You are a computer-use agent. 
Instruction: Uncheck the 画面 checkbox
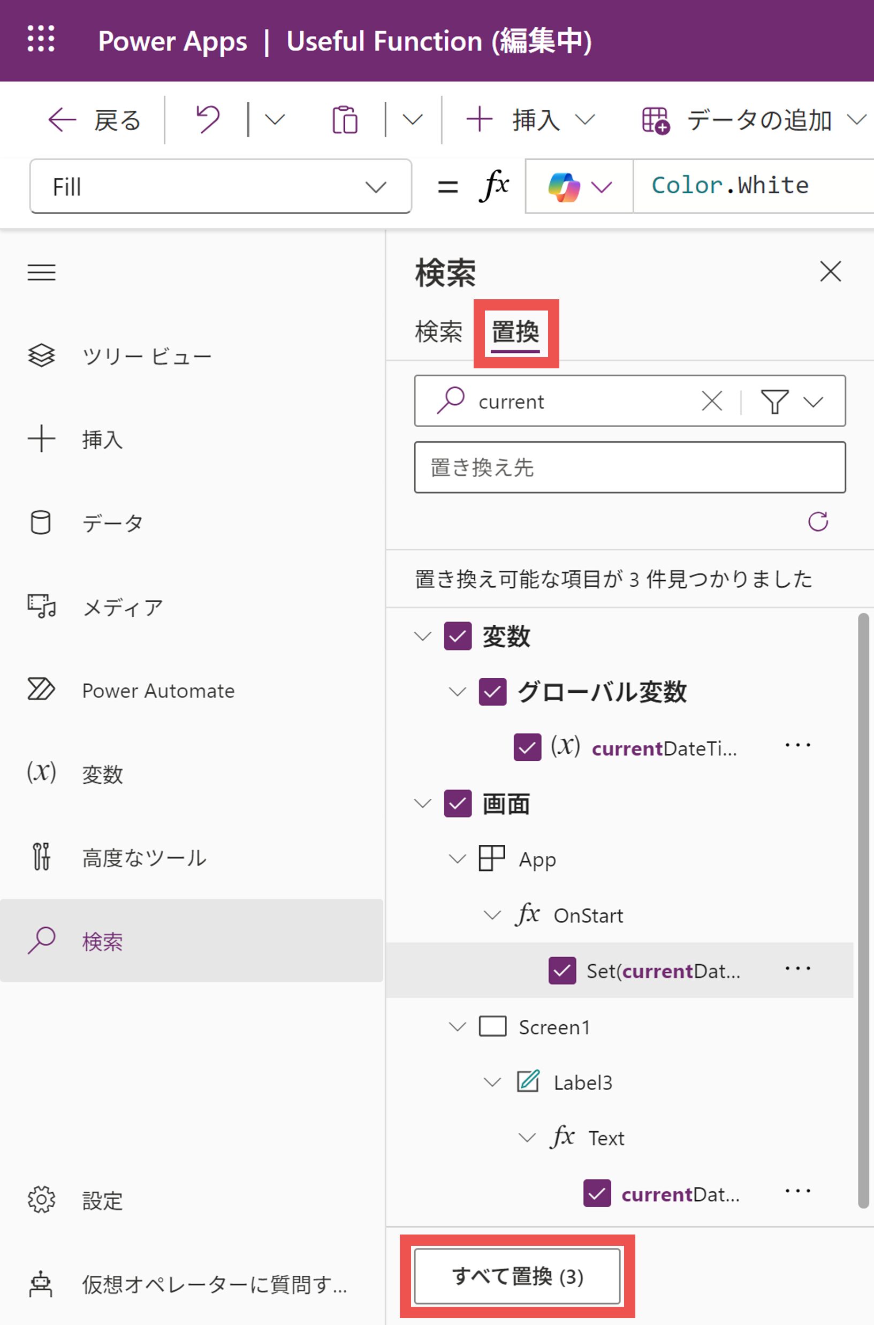(x=458, y=803)
